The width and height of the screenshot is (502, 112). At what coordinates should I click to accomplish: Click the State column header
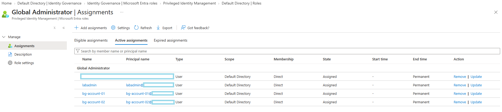[326, 59]
